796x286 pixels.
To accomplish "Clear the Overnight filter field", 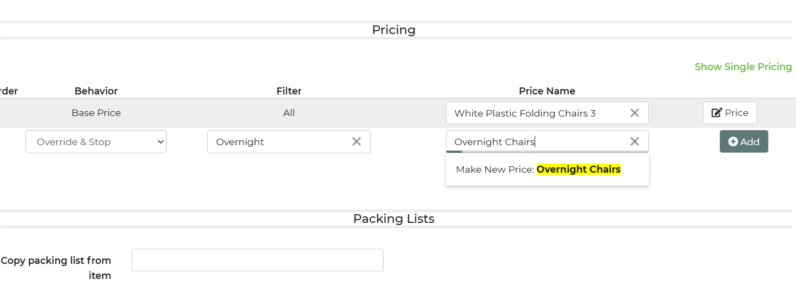I will coord(357,141).
